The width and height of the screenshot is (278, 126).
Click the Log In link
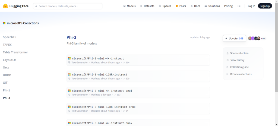pyautogui.click(x=251, y=6)
